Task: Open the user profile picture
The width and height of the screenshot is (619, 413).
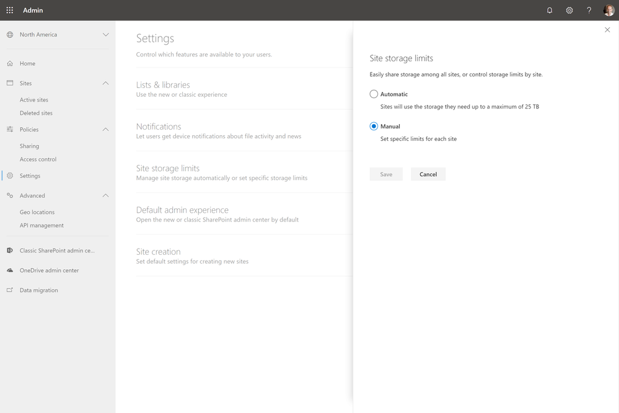Action: coord(608,10)
